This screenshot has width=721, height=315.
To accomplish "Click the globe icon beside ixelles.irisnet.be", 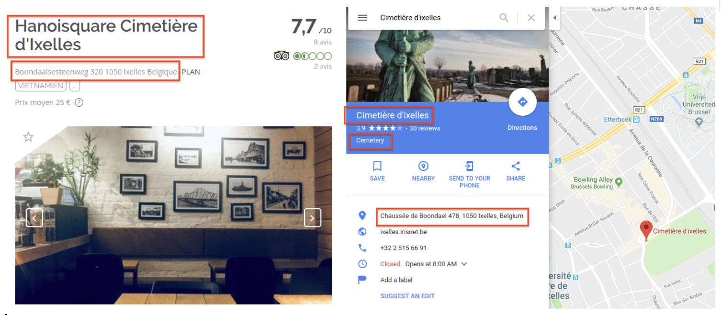I will [362, 232].
